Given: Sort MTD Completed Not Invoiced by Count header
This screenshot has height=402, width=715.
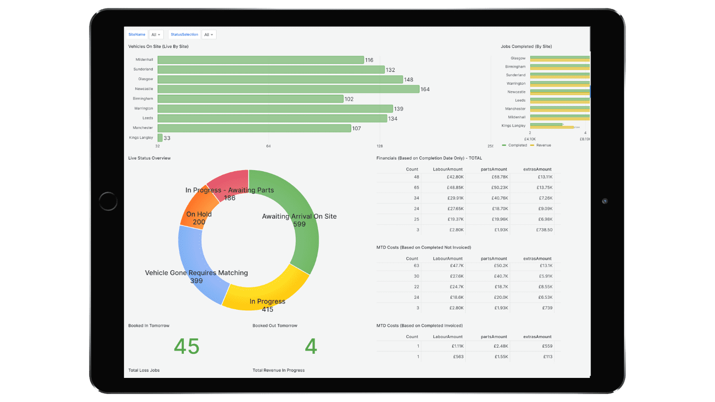Looking at the screenshot, I should click(x=412, y=259).
